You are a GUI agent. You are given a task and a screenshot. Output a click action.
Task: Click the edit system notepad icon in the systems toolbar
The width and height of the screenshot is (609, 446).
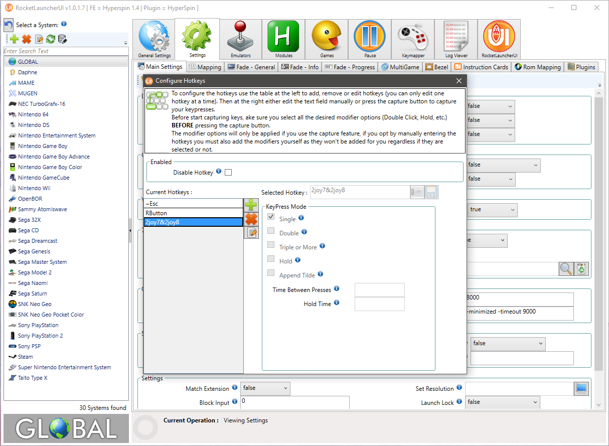tap(39, 39)
